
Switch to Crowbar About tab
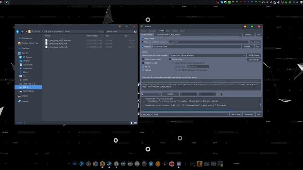pos(182,31)
